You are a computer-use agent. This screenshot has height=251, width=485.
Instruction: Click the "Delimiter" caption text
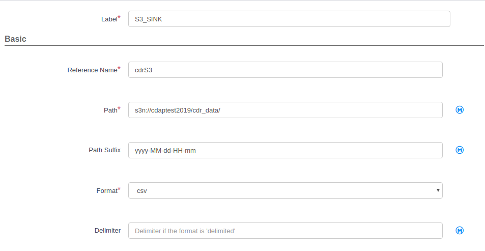pyautogui.click(x=108, y=231)
